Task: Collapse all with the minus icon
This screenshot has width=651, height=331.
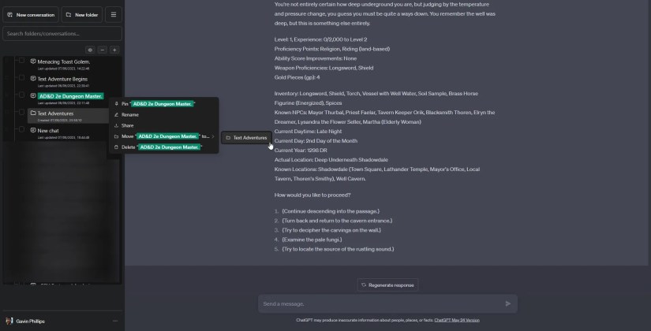Action: point(102,50)
